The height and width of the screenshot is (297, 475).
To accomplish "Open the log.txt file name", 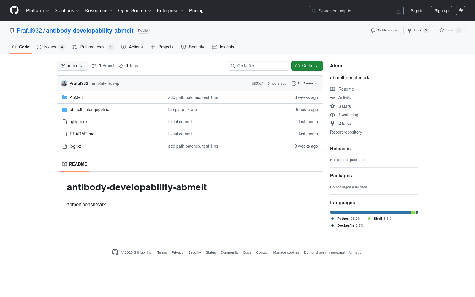I will click(75, 146).
